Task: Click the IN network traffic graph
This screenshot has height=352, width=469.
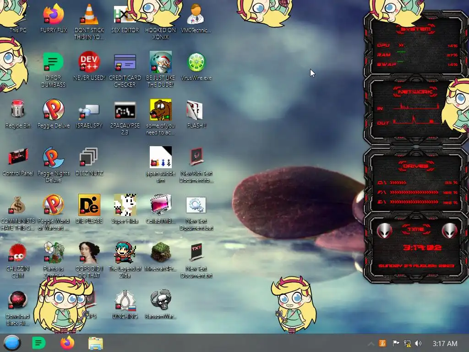Action: pos(416,106)
